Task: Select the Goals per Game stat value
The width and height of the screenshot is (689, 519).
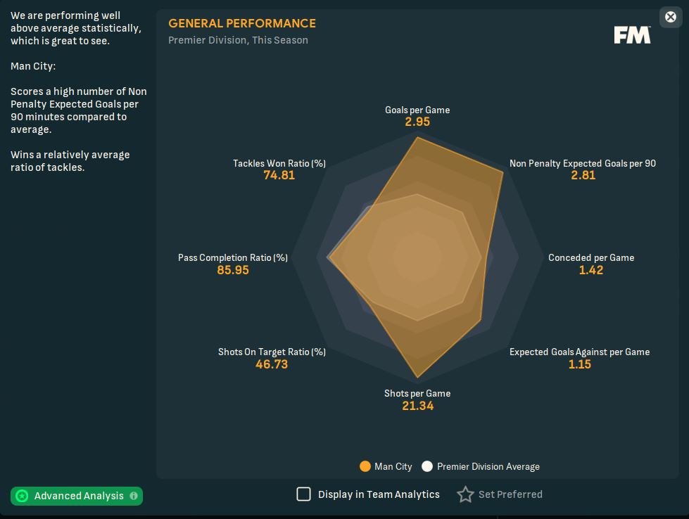Action: [x=417, y=122]
